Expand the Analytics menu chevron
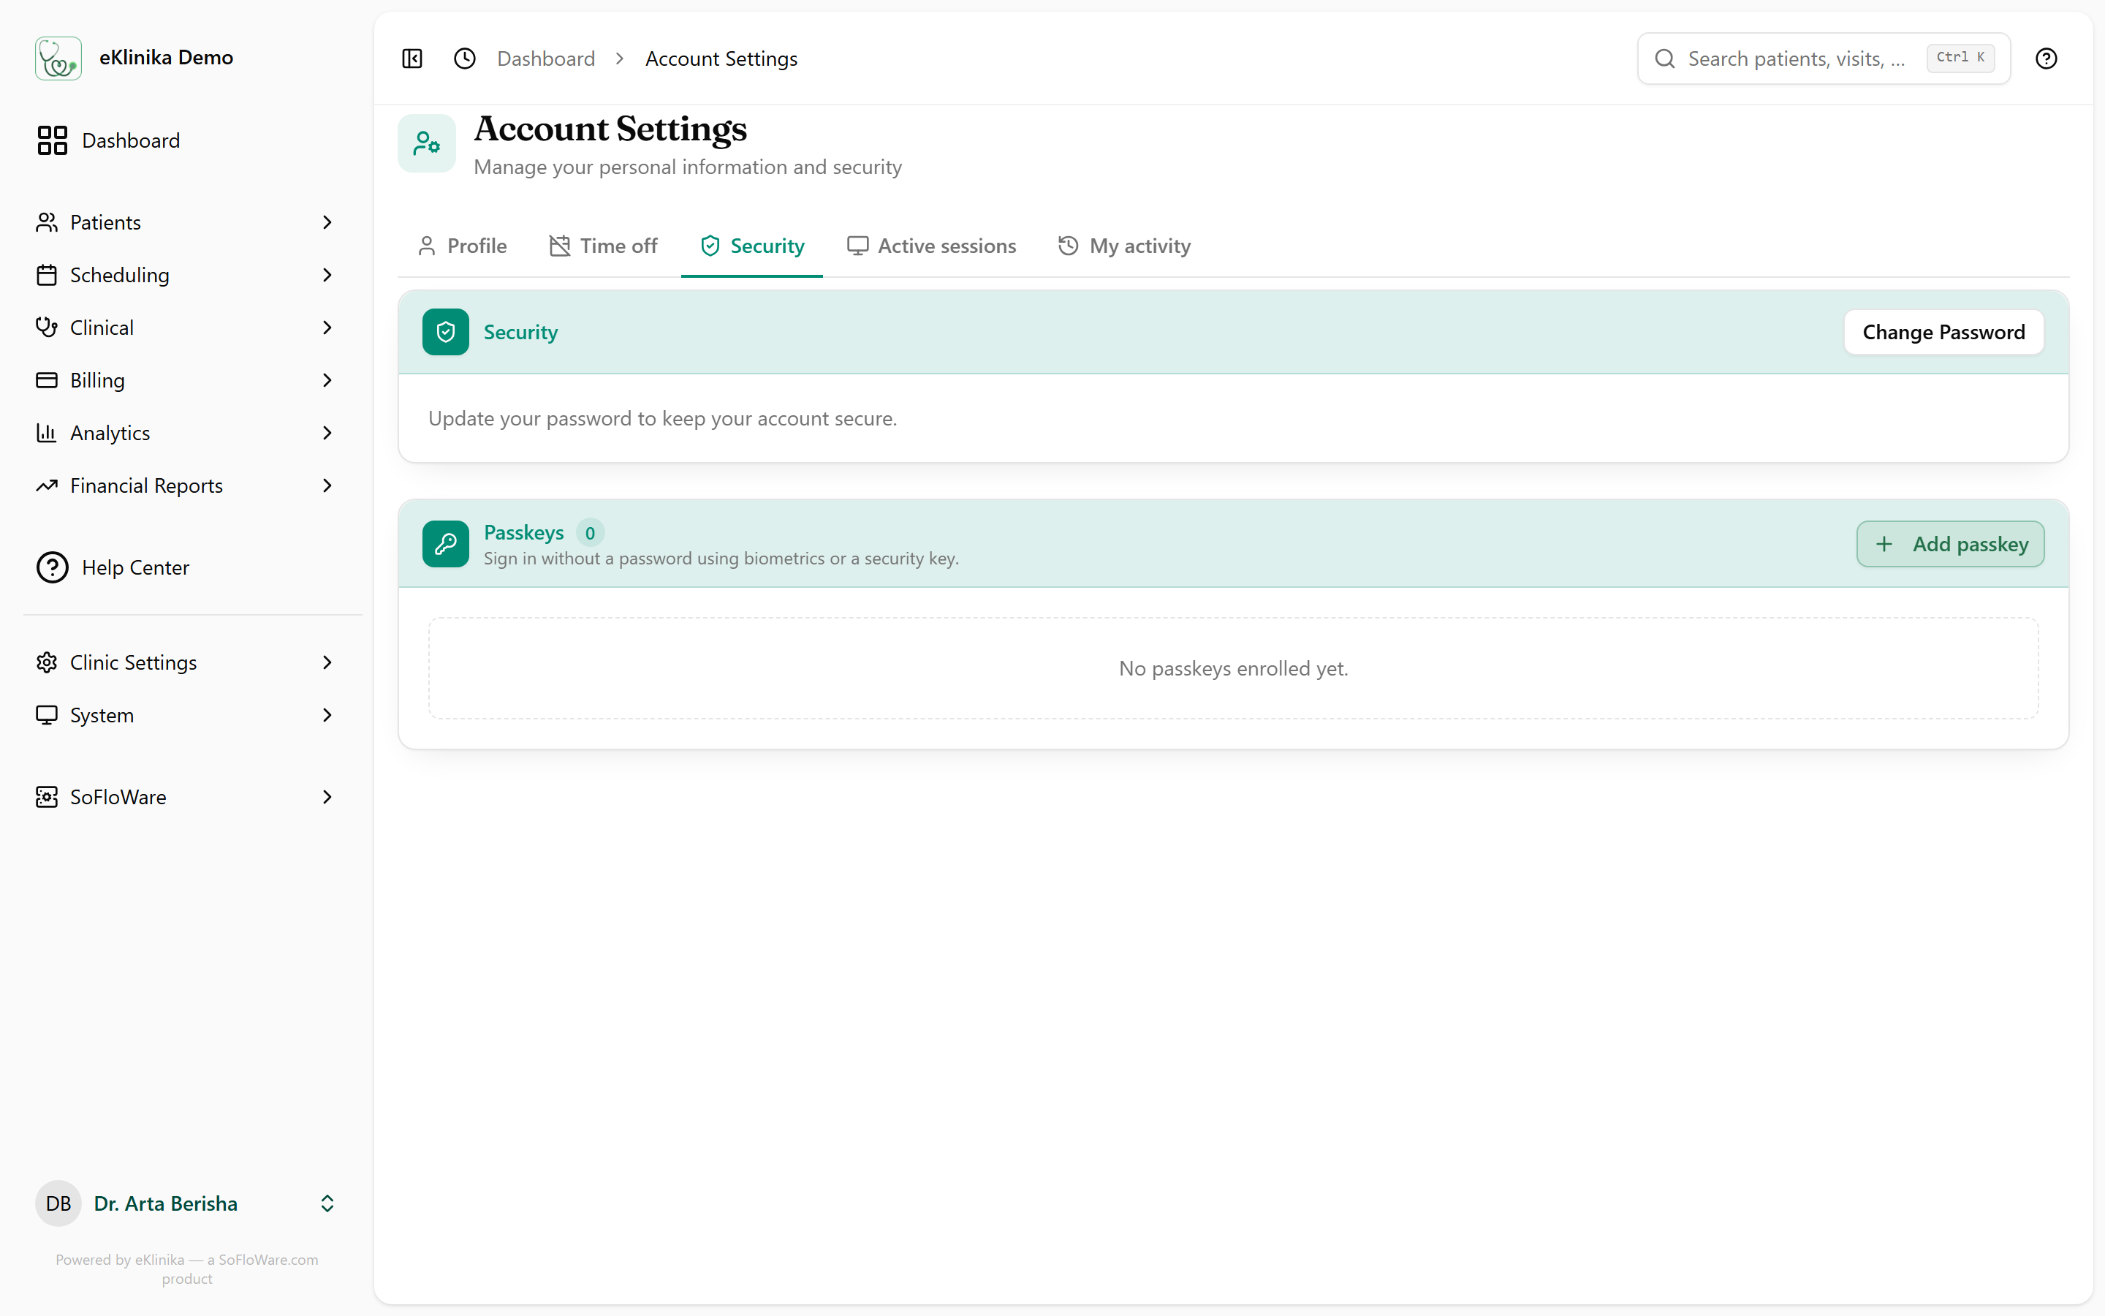Image resolution: width=2105 pixels, height=1316 pixels. [x=327, y=433]
